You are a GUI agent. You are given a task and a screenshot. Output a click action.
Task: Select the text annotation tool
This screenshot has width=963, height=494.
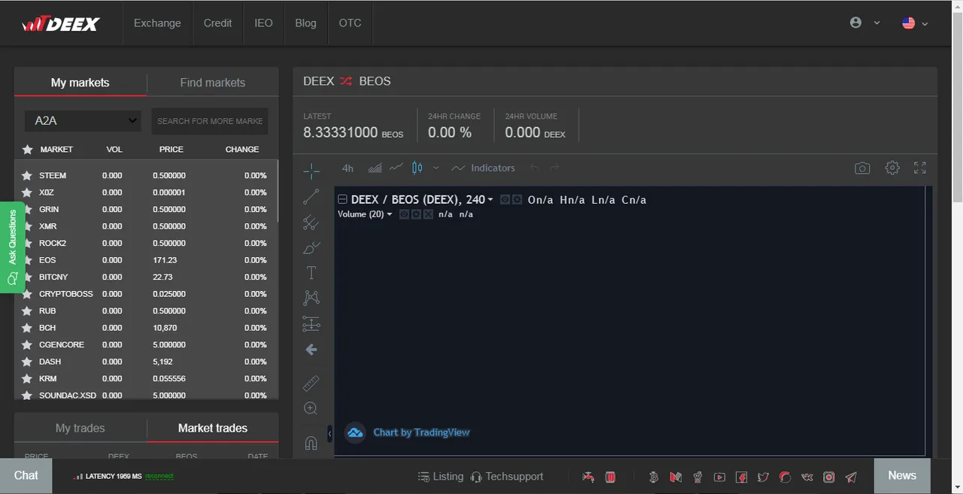point(311,273)
